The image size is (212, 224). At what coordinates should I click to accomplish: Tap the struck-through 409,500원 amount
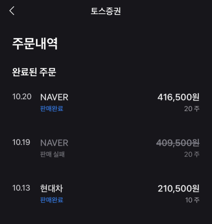178,143
